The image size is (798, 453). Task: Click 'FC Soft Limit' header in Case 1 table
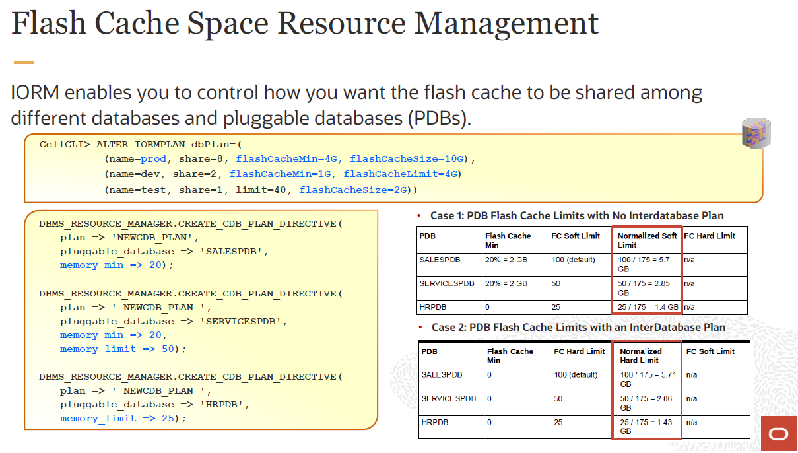click(574, 236)
